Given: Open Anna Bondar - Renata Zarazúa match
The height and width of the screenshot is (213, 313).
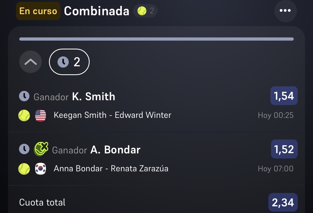Looking at the screenshot, I should tap(111, 169).
